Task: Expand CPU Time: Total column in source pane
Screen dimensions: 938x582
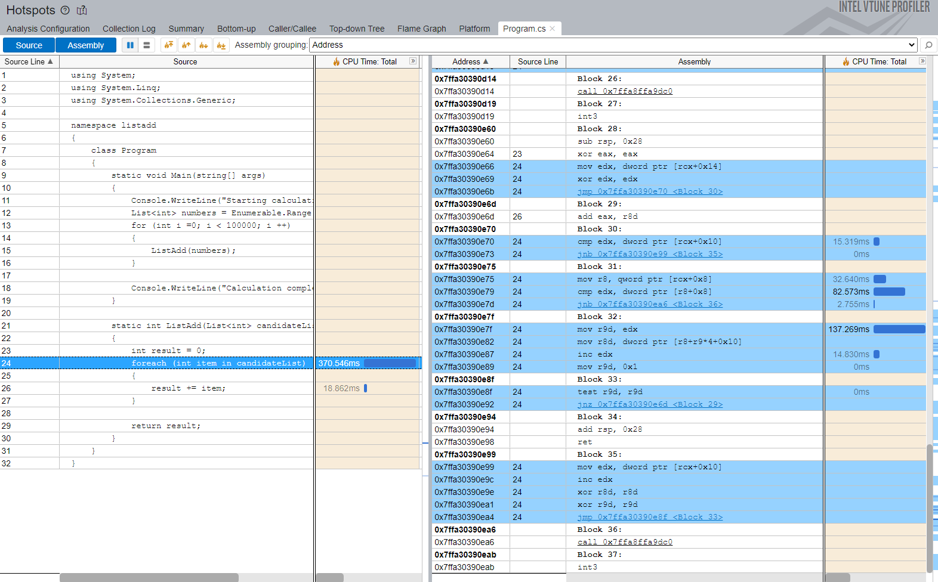Action: 413,61
